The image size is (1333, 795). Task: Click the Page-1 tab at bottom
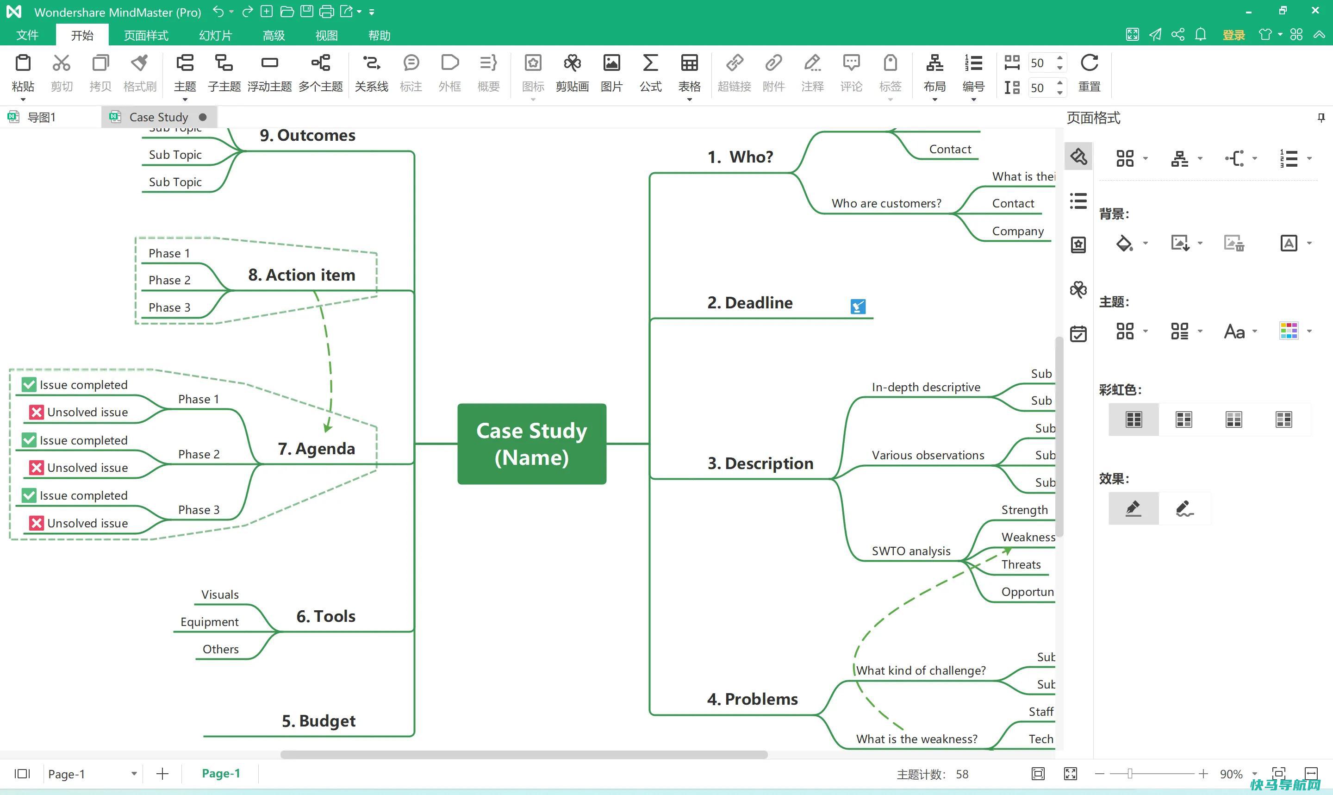tap(218, 774)
